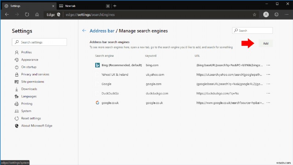
Task: Click the Keyword column header
Action: coord(151,56)
